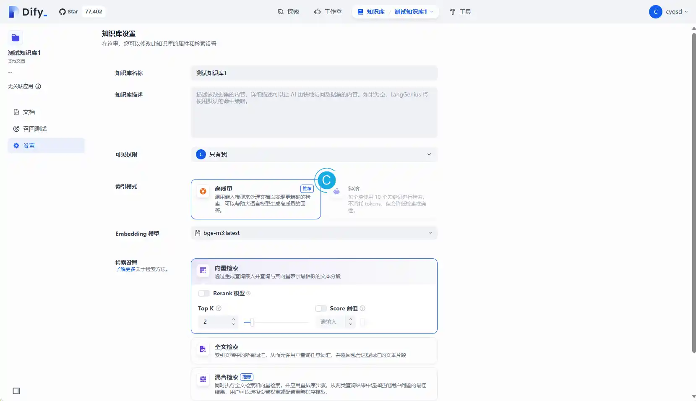The image size is (696, 401).
Task: Focus the Score 阈值 请输入 field
Action: pyautogui.click(x=331, y=322)
